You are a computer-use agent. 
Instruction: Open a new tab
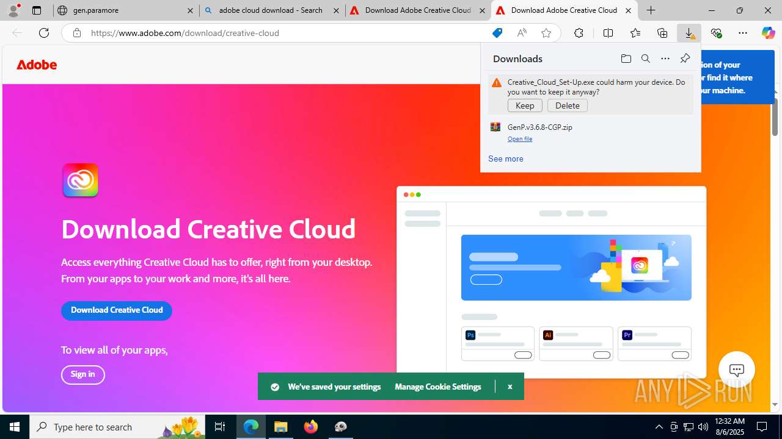[651, 10]
